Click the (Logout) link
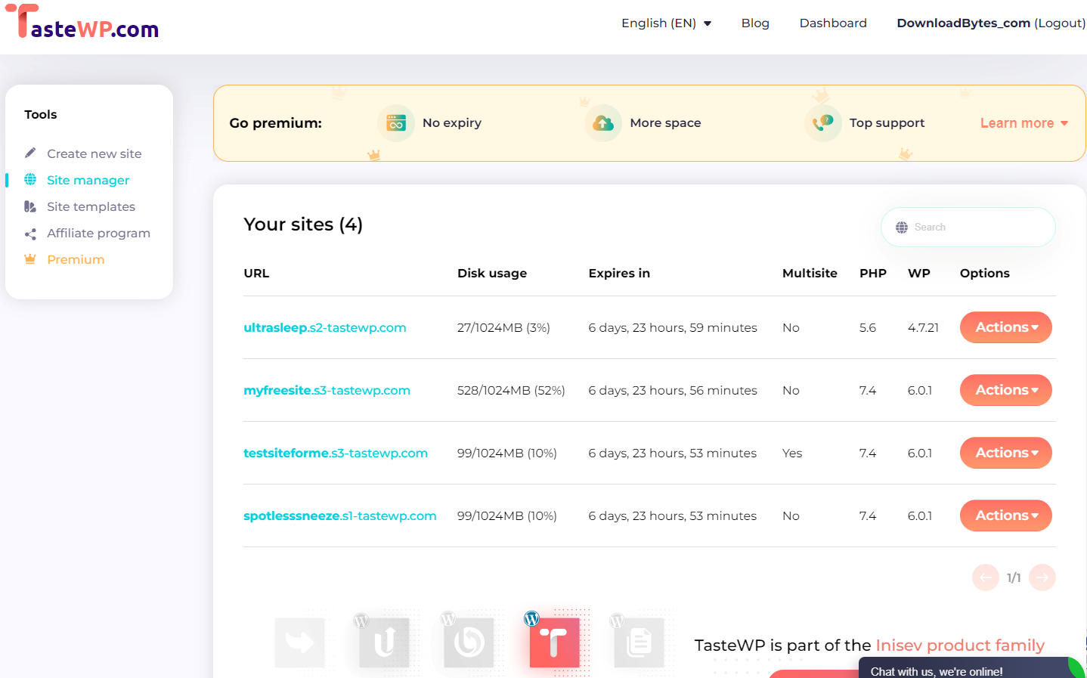Image resolution: width=1087 pixels, height=678 pixels. click(x=1060, y=23)
